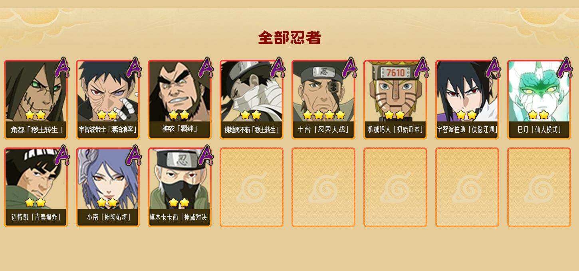Open the 巳月「仙人模式」ninja card

(539, 100)
